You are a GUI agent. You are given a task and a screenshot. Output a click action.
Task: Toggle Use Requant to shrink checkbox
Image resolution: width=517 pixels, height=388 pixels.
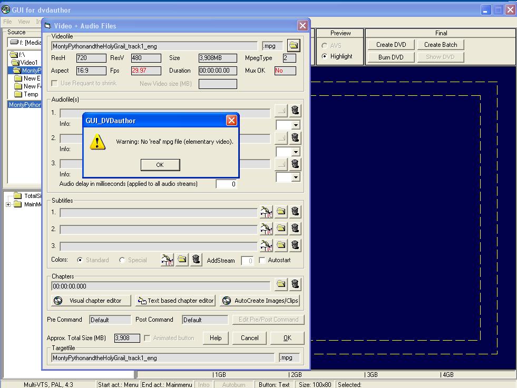click(55, 83)
